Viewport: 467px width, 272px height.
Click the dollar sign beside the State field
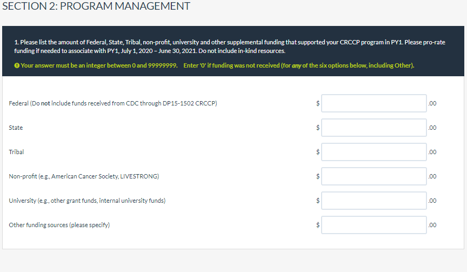pos(318,128)
